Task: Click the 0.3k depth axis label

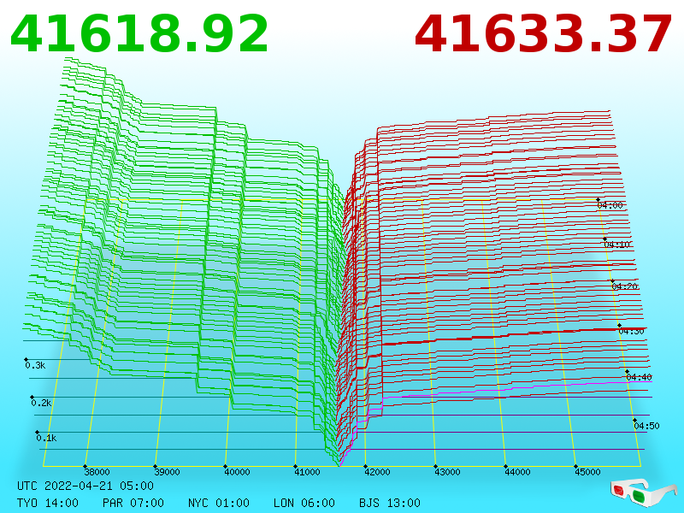Action: (x=35, y=366)
